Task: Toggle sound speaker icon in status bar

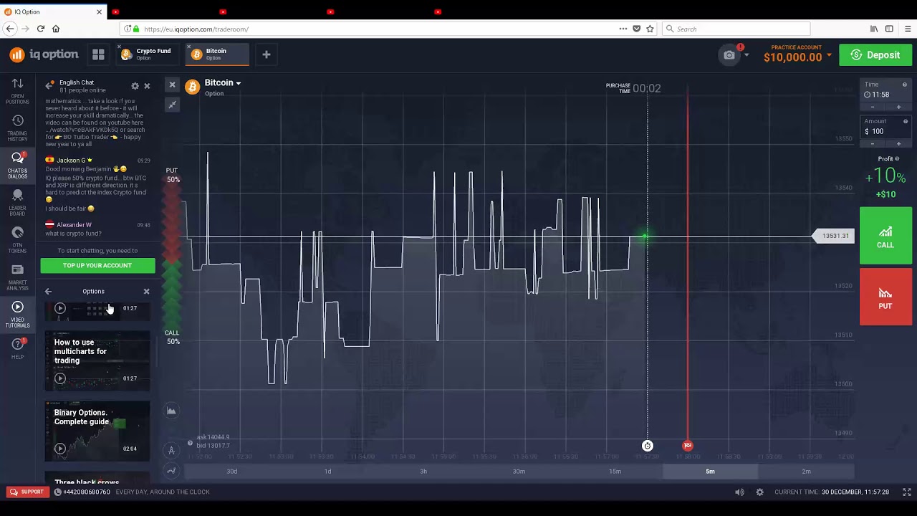Action: pyautogui.click(x=739, y=492)
